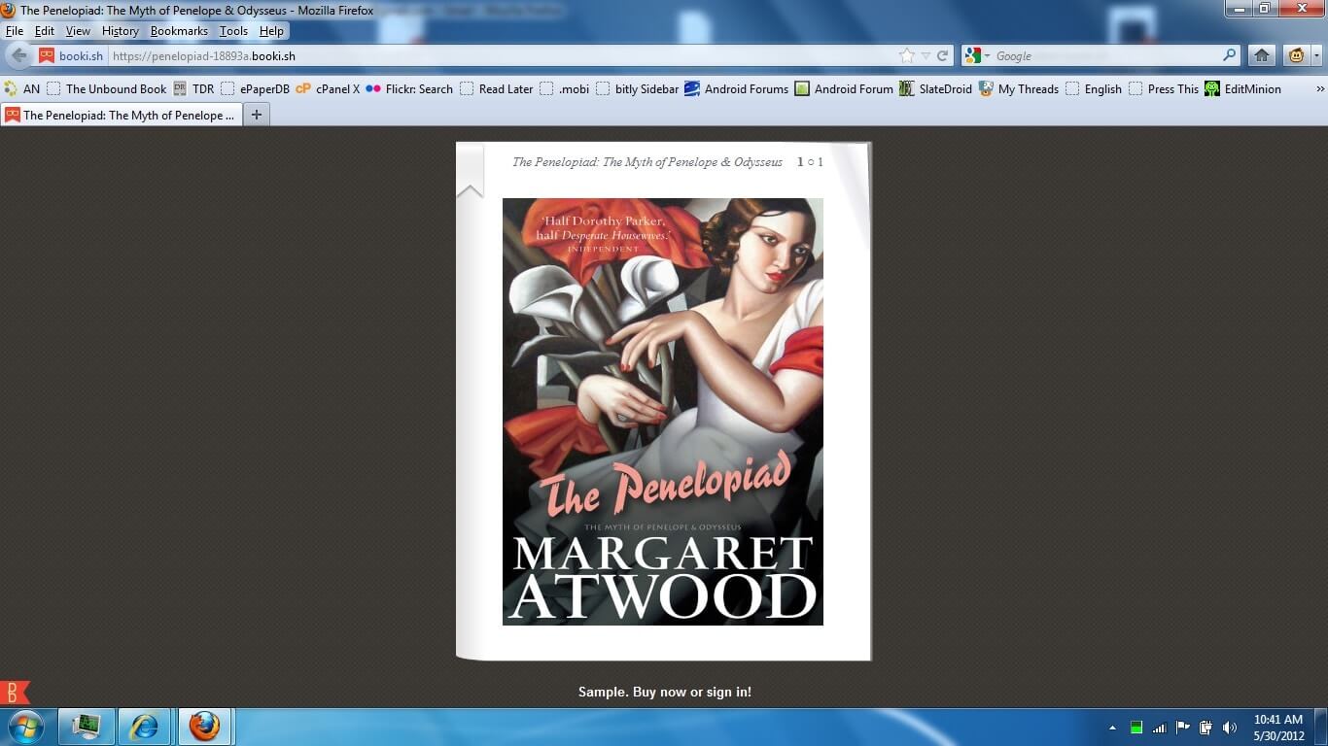Viewport: 1328px width, 746px height.
Task: Click in the URL address field
Action: click(x=501, y=55)
